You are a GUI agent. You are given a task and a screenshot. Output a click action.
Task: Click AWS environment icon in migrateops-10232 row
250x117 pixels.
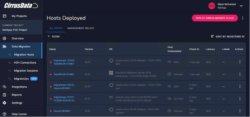169,87
